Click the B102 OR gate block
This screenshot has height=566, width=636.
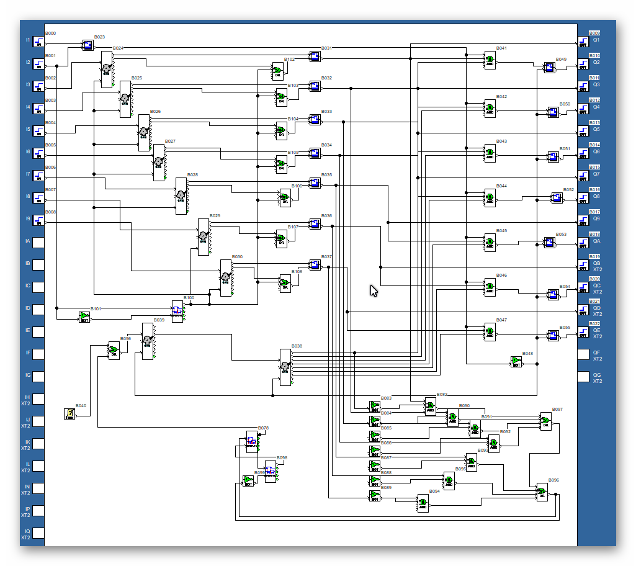[278, 71]
